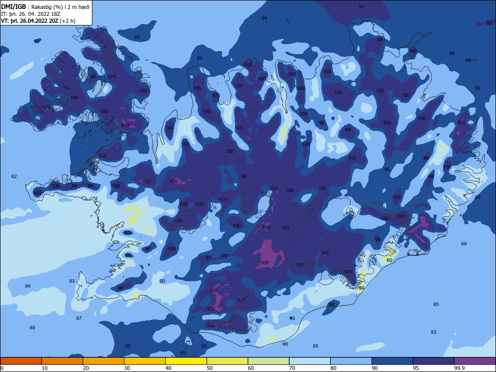The height and width of the screenshot is (372, 496).
Task: Click the '84' humidity value on the map
Action: tap(28, 286)
